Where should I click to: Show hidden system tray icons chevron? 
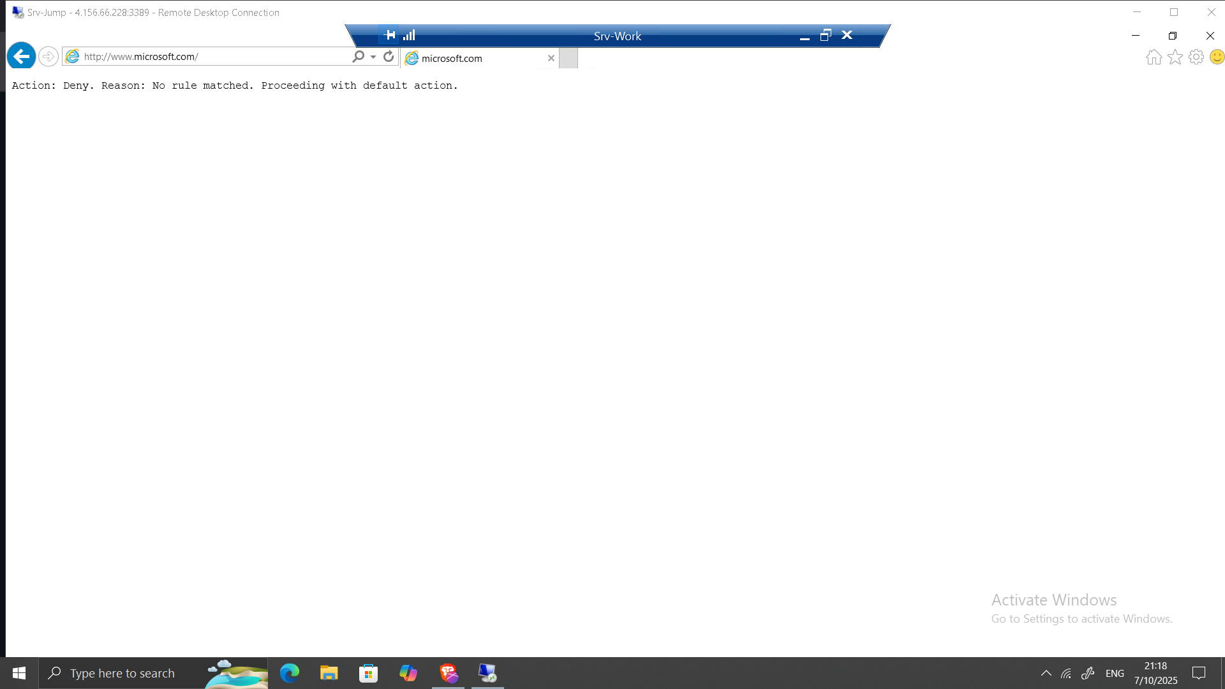tap(1046, 673)
